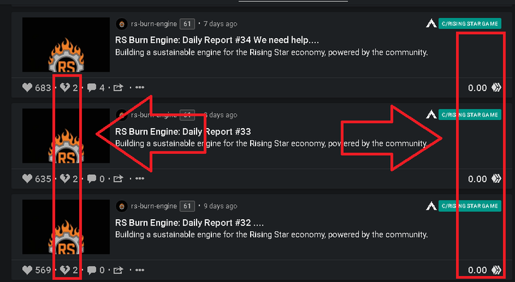Open post titled Daily Report #34 We need help
Screen dimensions: 515x282
(217, 40)
